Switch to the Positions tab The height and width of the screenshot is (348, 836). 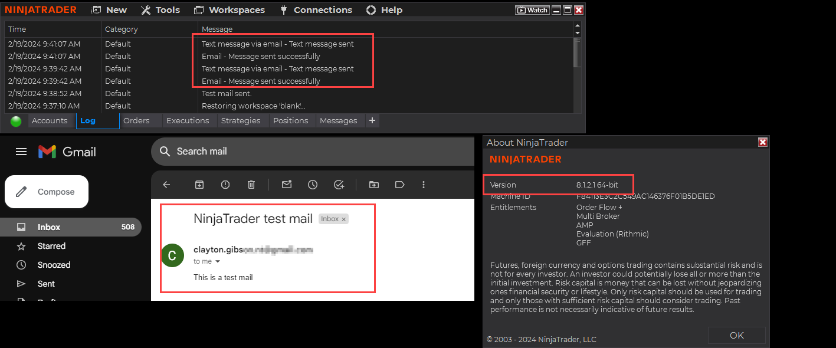290,121
